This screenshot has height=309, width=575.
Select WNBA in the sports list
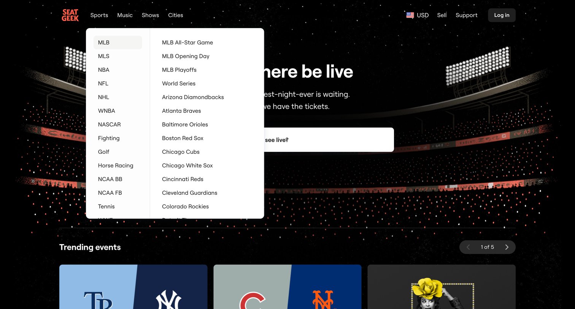(118, 111)
